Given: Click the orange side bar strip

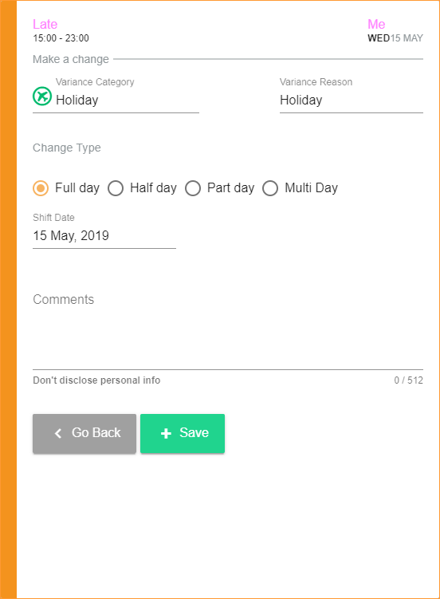Looking at the screenshot, I should [9, 300].
